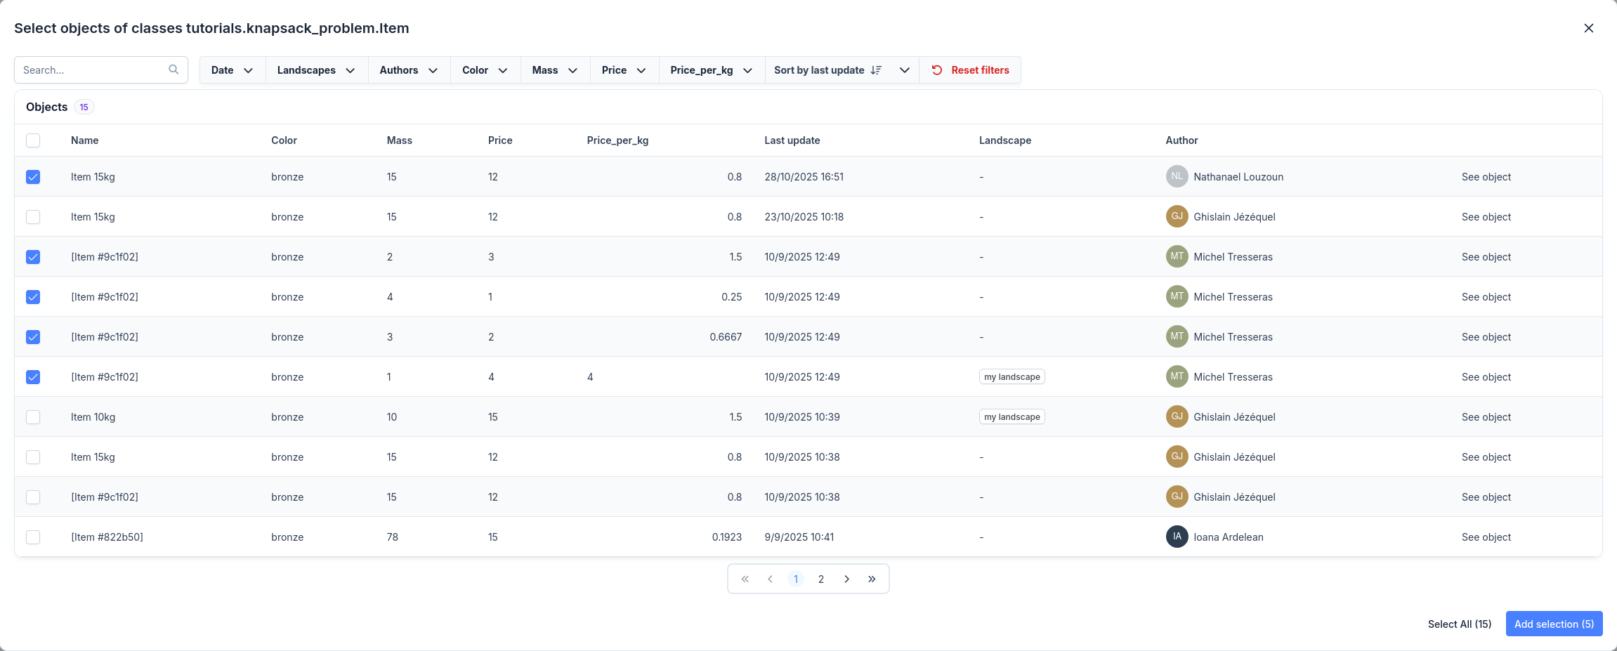1617x651 pixels.
Task: Check the [Item #822b50] row checkbox
Action: (x=33, y=537)
